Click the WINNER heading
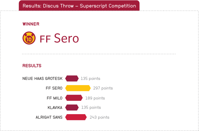199x131 pixels. [31, 24]
